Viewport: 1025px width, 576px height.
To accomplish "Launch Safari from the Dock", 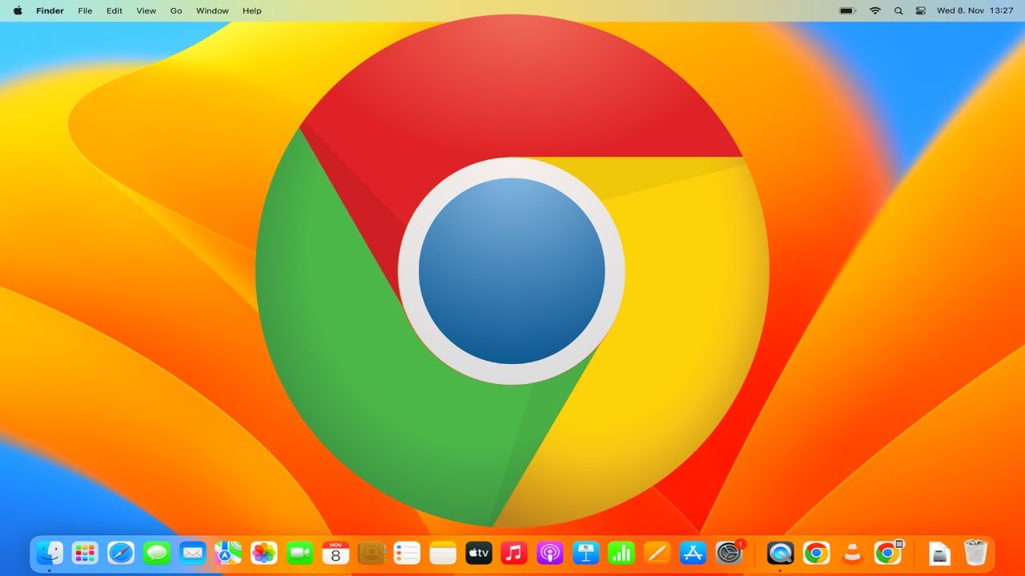I will (x=121, y=552).
